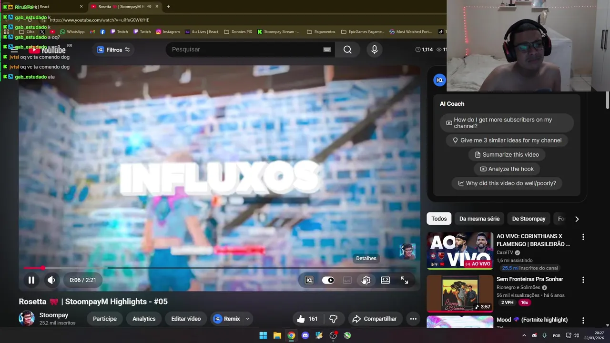Open the three-dot menu for Mood video
This screenshot has height=343, width=610.
(583, 321)
